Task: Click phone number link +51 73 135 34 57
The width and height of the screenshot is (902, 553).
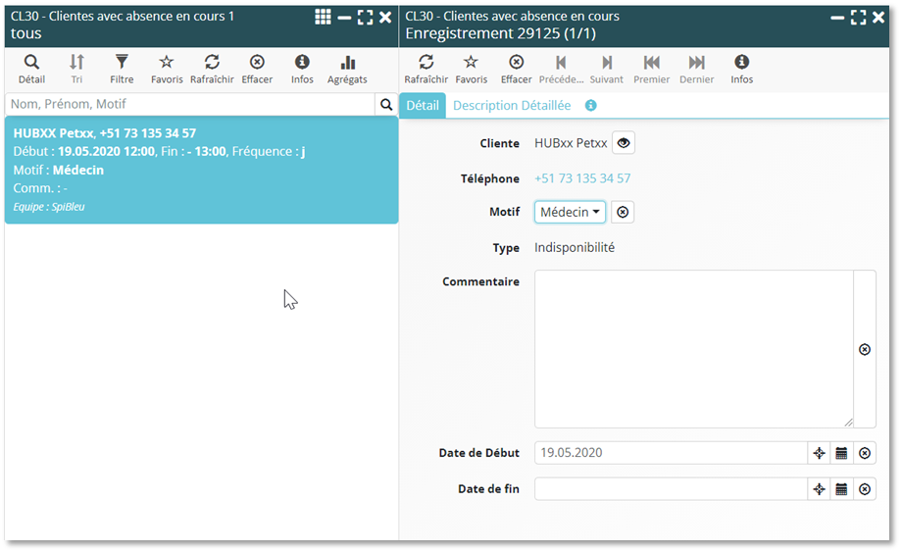Action: pyautogui.click(x=582, y=178)
